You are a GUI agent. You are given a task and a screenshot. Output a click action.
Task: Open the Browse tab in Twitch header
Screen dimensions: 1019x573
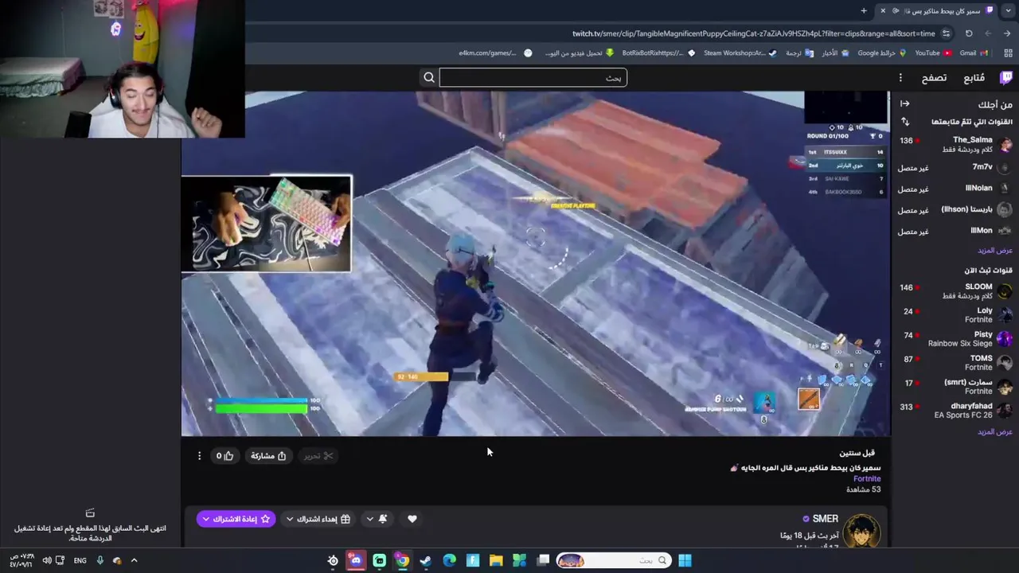point(934,77)
